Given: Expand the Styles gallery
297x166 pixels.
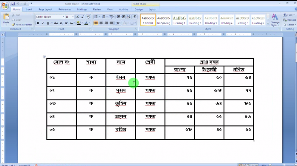Looking at the screenshot, I should pyautogui.click(x=268, y=24).
